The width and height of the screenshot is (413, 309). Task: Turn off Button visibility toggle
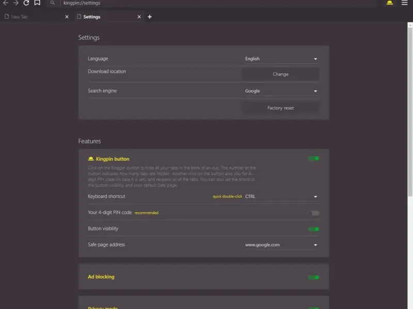(313, 229)
